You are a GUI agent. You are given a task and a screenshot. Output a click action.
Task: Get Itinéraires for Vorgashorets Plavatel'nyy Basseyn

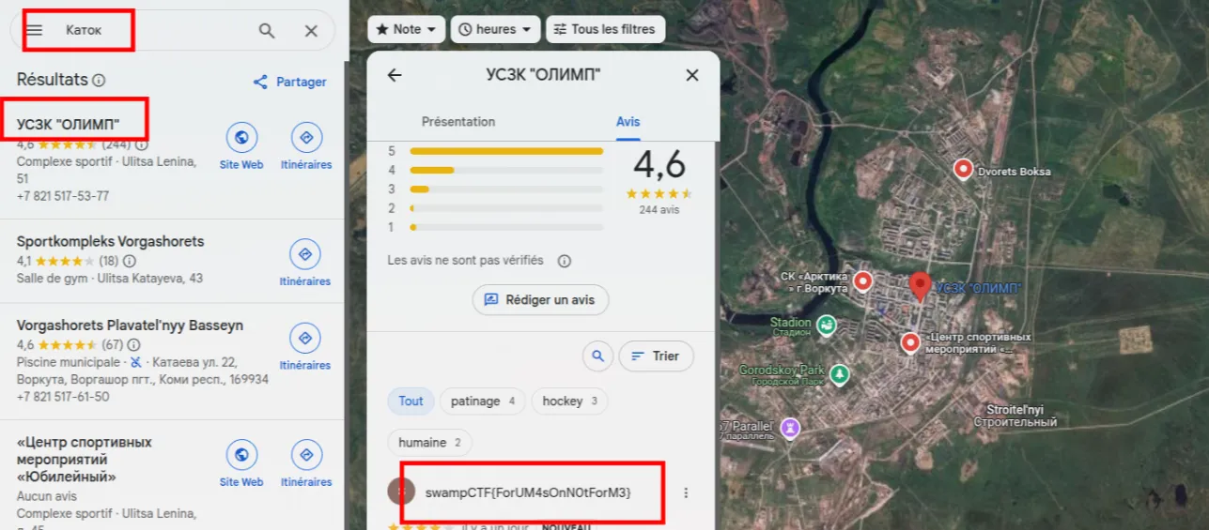[305, 347]
